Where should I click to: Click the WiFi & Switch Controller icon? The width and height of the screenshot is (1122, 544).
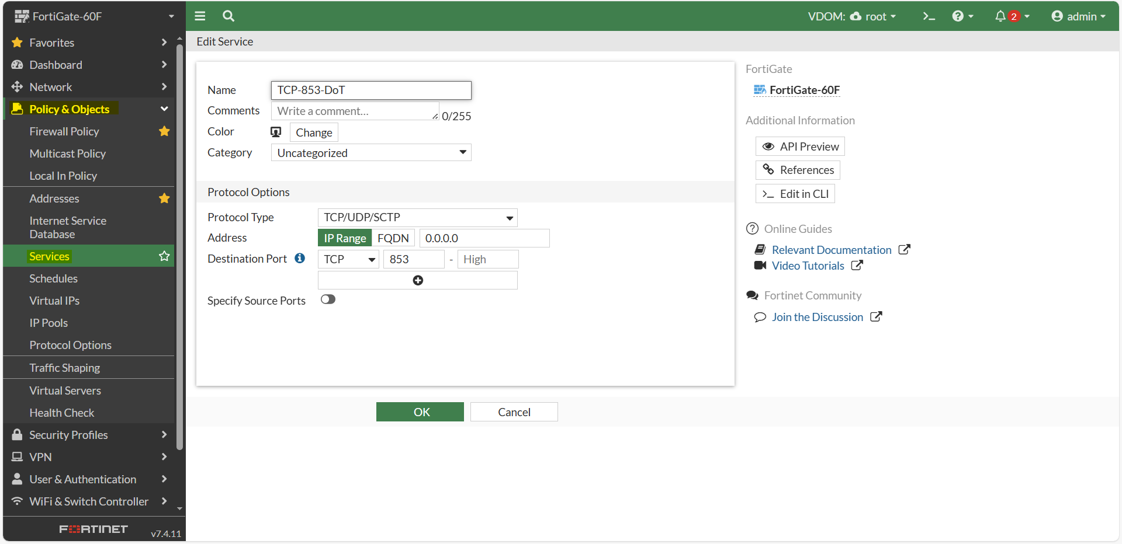tap(17, 501)
